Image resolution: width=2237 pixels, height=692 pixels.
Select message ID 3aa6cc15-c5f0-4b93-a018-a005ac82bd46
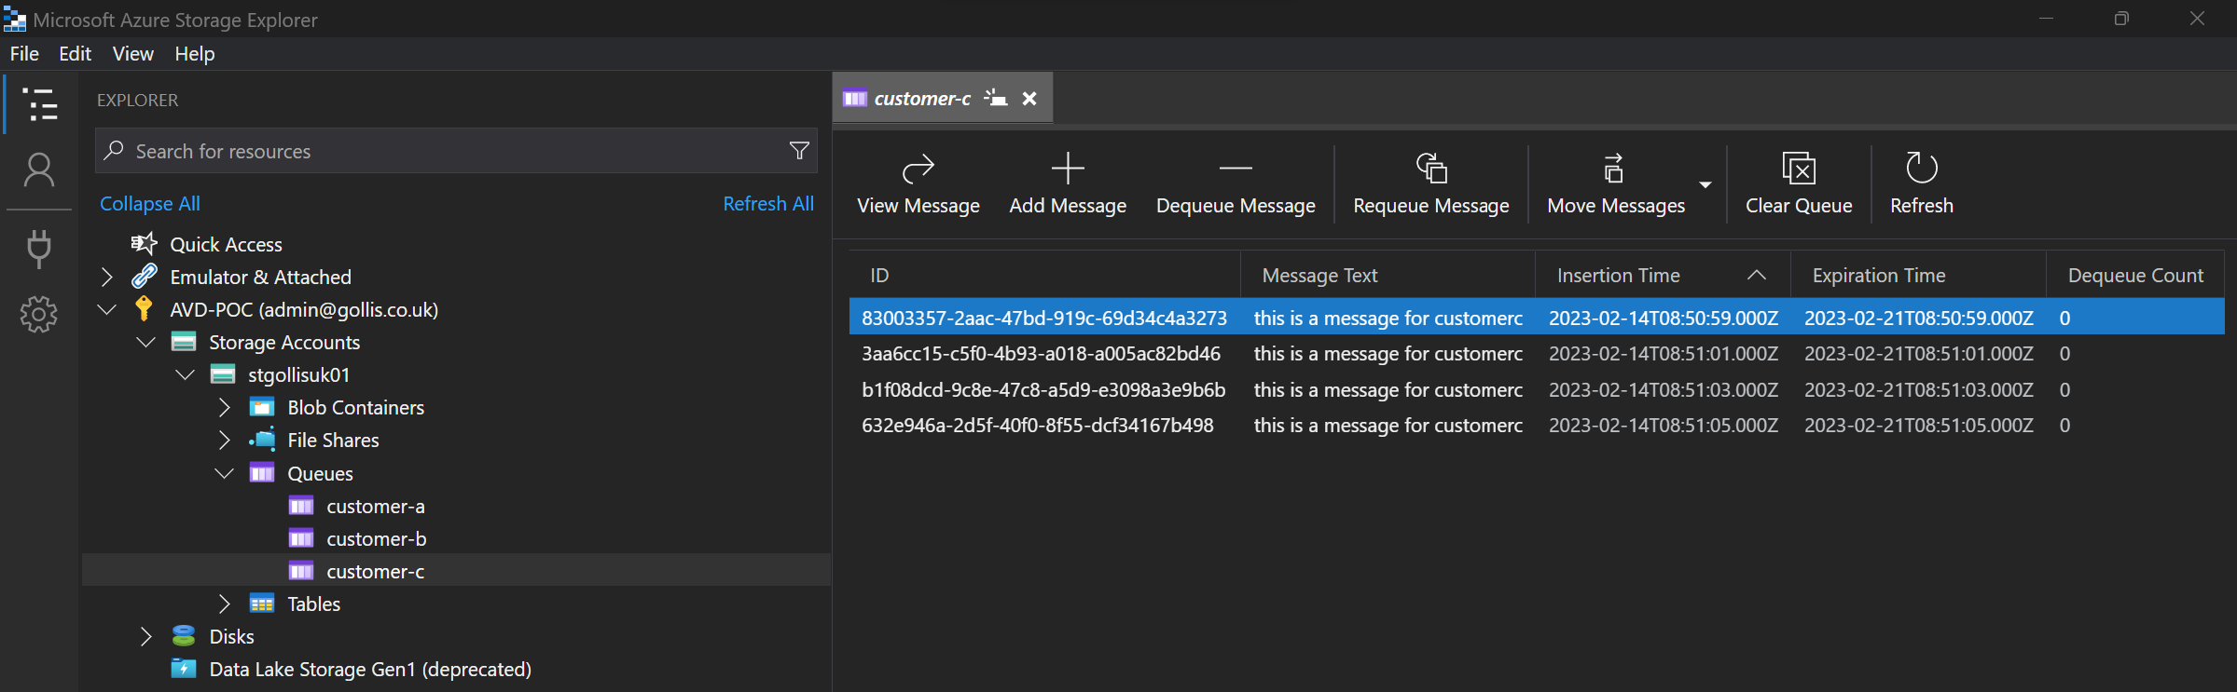pyautogui.click(x=1041, y=354)
